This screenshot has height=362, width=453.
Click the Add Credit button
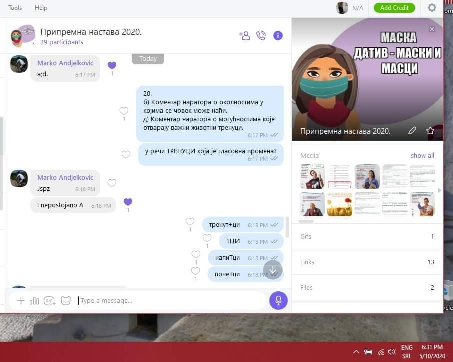[394, 8]
